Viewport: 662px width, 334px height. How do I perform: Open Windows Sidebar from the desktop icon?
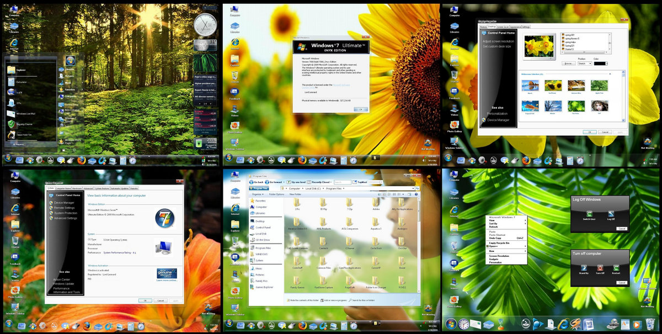point(234,142)
